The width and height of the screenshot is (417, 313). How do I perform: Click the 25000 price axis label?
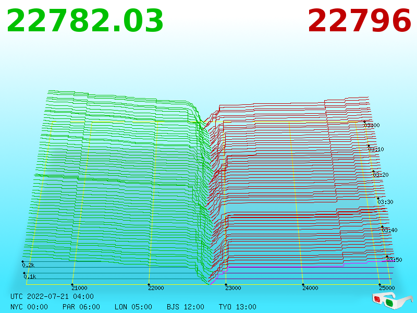coord(387,288)
